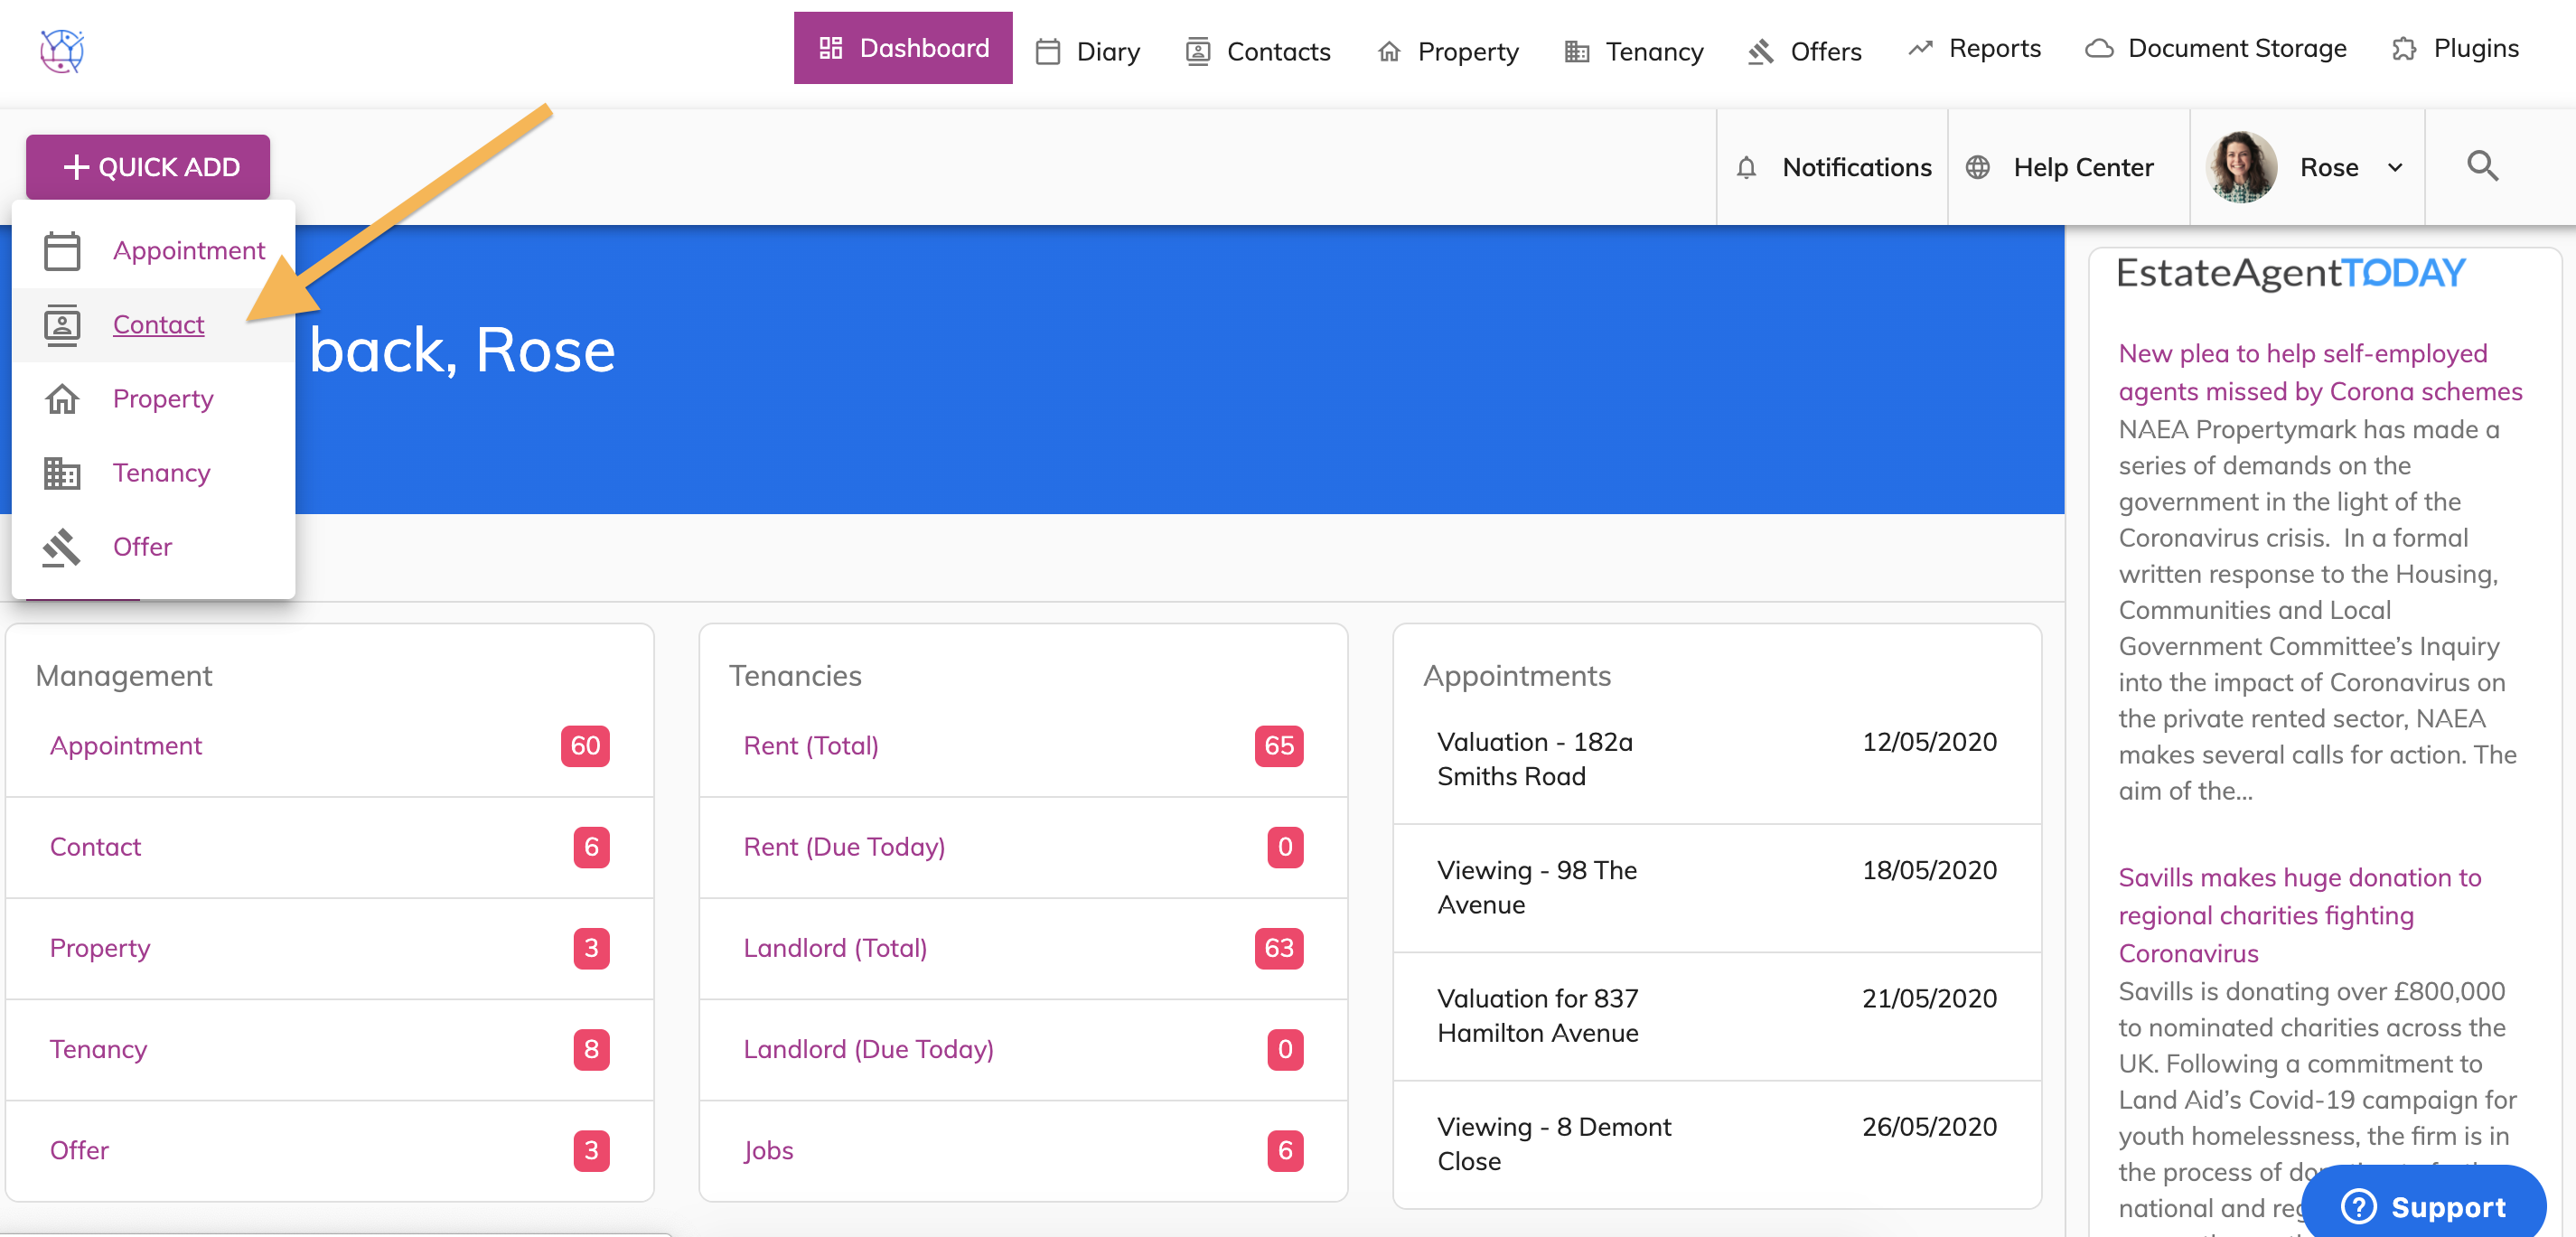Click Rose's profile avatar photo
Viewport: 2576px width, 1237px height.
pyautogui.click(x=2240, y=167)
